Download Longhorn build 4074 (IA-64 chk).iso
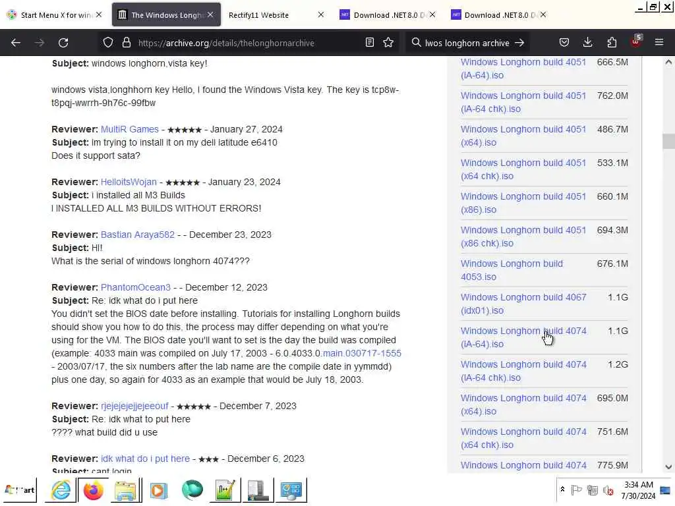This screenshot has height=506, width=675. [523, 370]
